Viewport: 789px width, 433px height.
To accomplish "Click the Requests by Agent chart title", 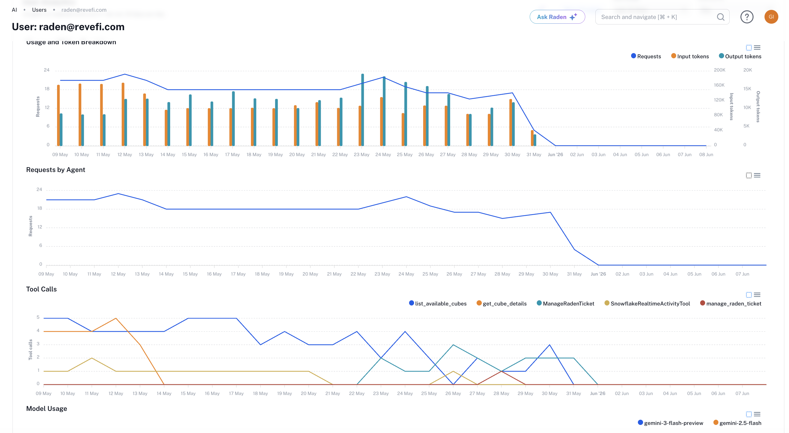I will (x=56, y=170).
